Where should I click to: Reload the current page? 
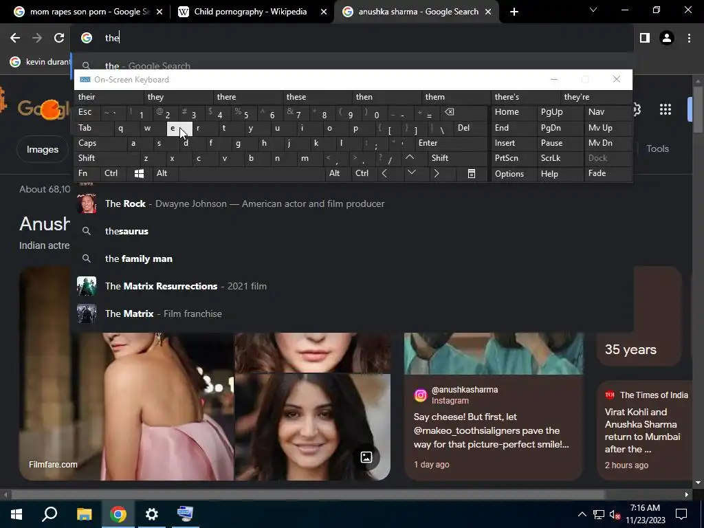pos(59,38)
